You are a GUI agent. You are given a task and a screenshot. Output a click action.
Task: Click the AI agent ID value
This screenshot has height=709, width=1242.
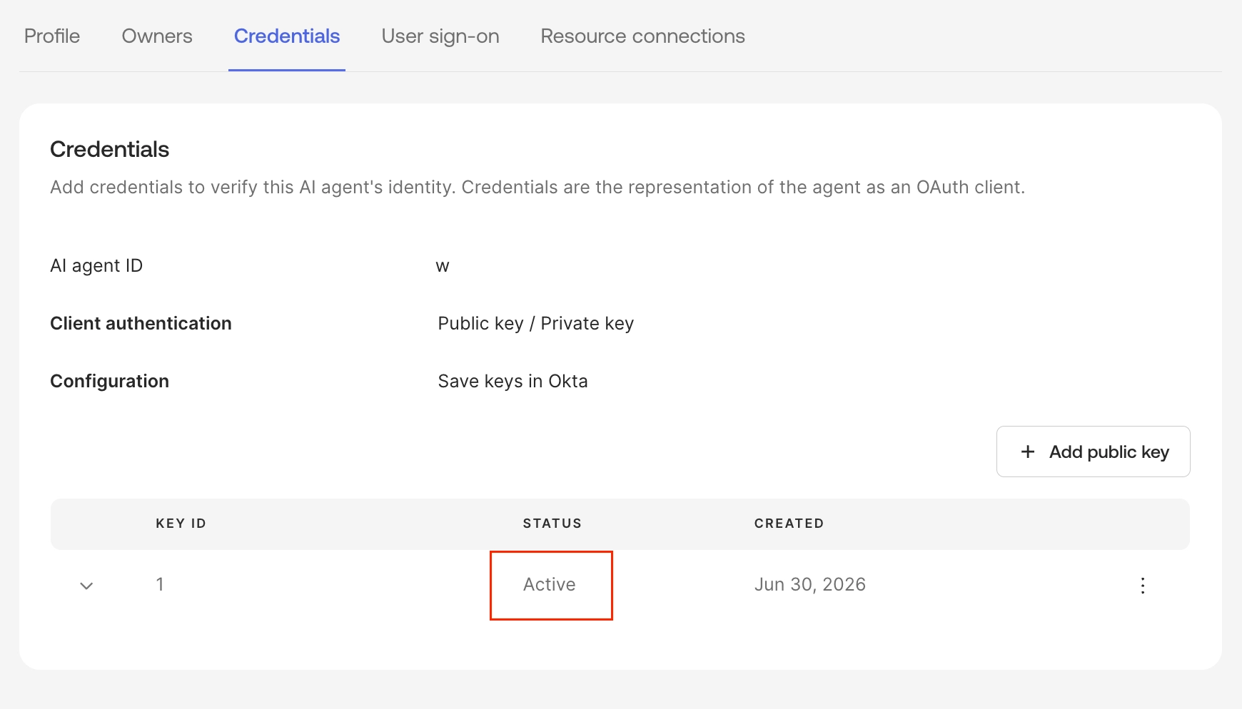pos(443,267)
